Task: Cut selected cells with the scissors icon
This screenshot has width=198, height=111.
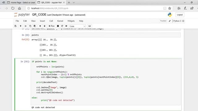Action: [x=26, y=26]
